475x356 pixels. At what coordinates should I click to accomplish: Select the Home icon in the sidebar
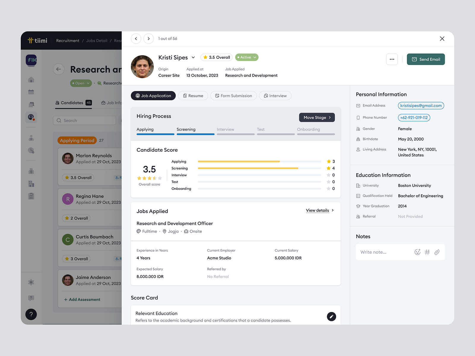pyautogui.click(x=31, y=80)
